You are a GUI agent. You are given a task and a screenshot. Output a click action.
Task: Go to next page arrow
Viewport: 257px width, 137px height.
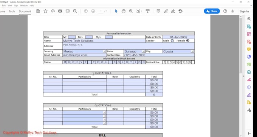pos(93,11)
